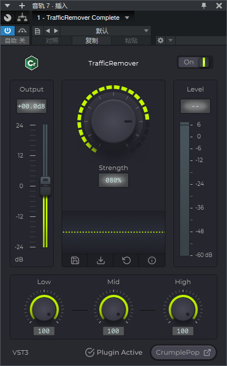227x366 pixels.
Task: Click the large Strength knob
Action: [114, 121]
